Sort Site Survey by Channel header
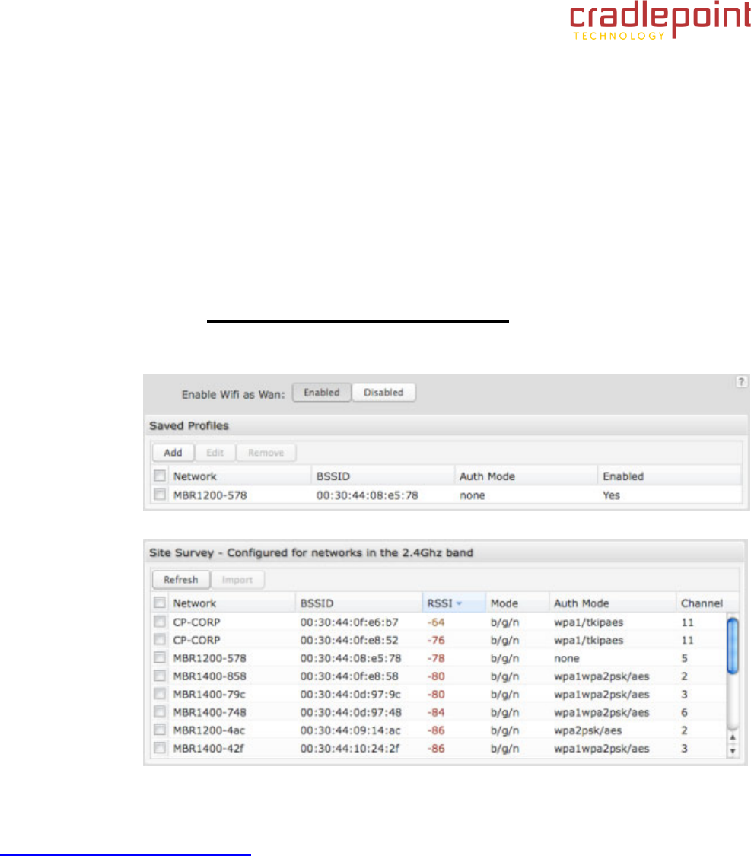This screenshot has height=856, width=751. (707, 603)
